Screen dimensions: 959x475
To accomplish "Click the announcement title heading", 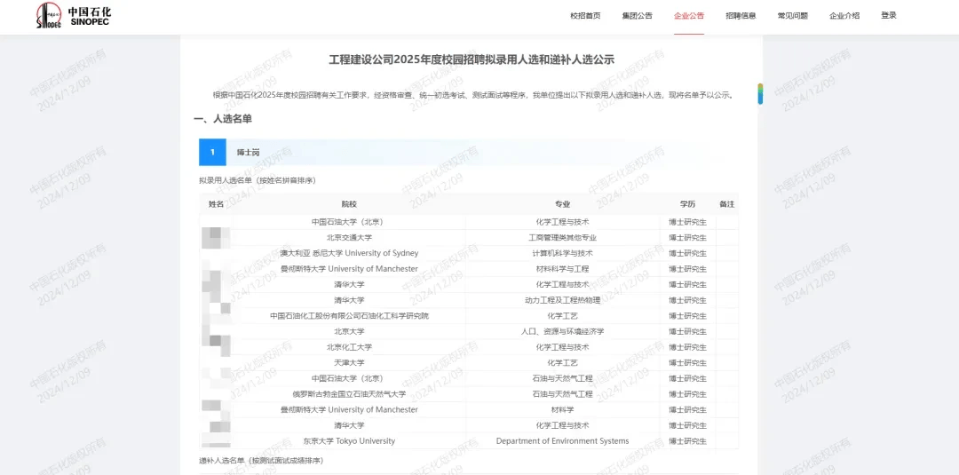I will 472,59.
